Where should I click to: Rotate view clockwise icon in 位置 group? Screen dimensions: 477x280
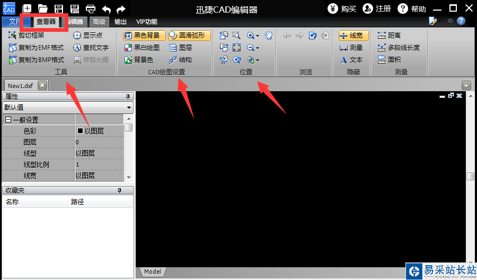point(224,48)
